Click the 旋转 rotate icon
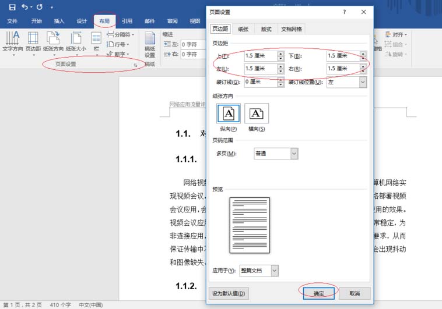 tap(395, 54)
